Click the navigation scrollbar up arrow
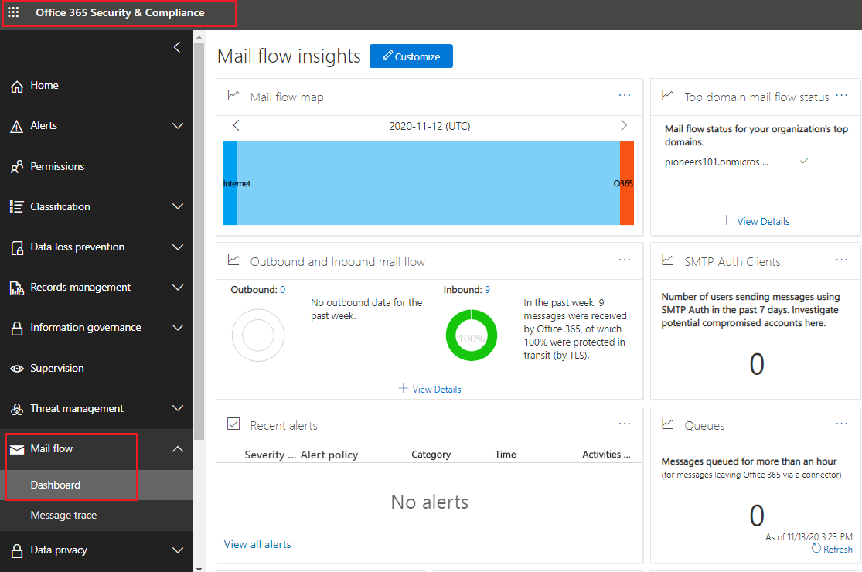862x572 pixels. [199, 37]
